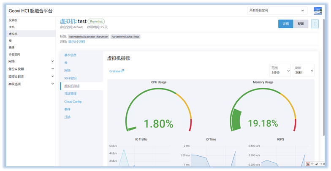Open the 所有命名空间 namespace dropdown

(x=277, y=10)
